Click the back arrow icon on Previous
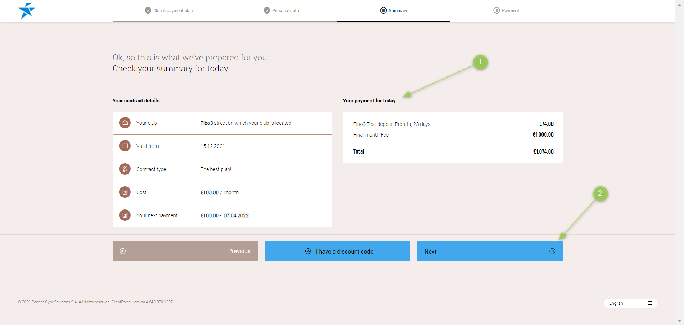This screenshot has width=684, height=325. tap(123, 251)
